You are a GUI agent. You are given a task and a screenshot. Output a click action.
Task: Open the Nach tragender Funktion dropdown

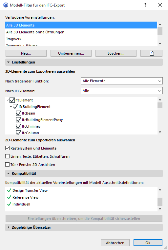click(x=122, y=81)
